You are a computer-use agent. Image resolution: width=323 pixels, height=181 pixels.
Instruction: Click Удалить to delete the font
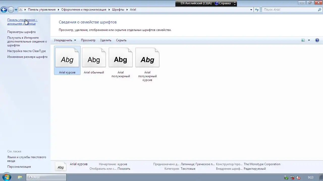tap(106, 40)
